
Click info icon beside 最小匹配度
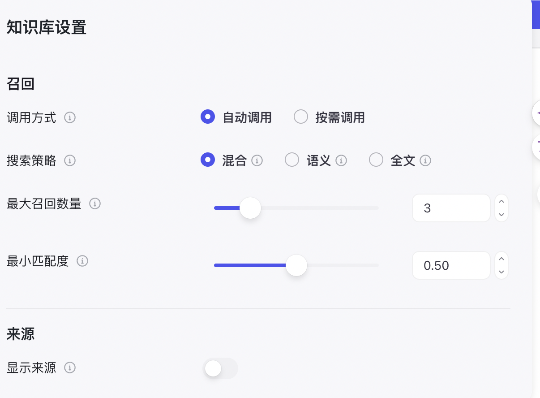82,261
